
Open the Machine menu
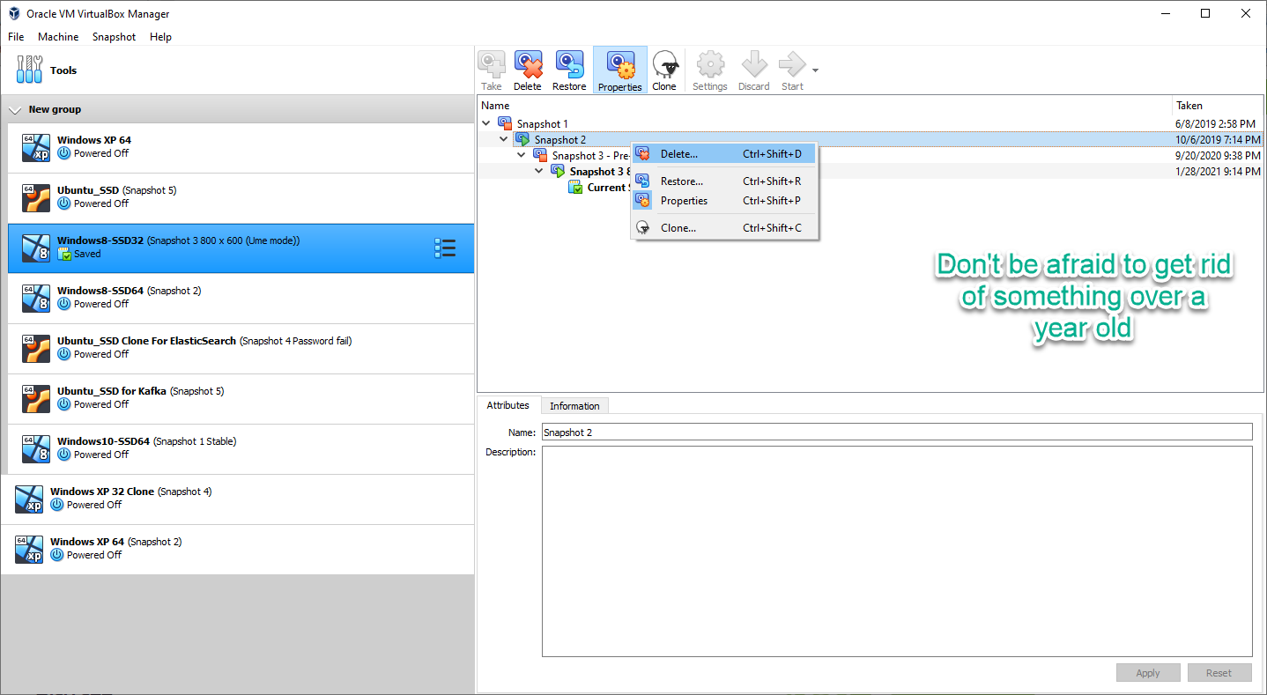[x=58, y=37]
